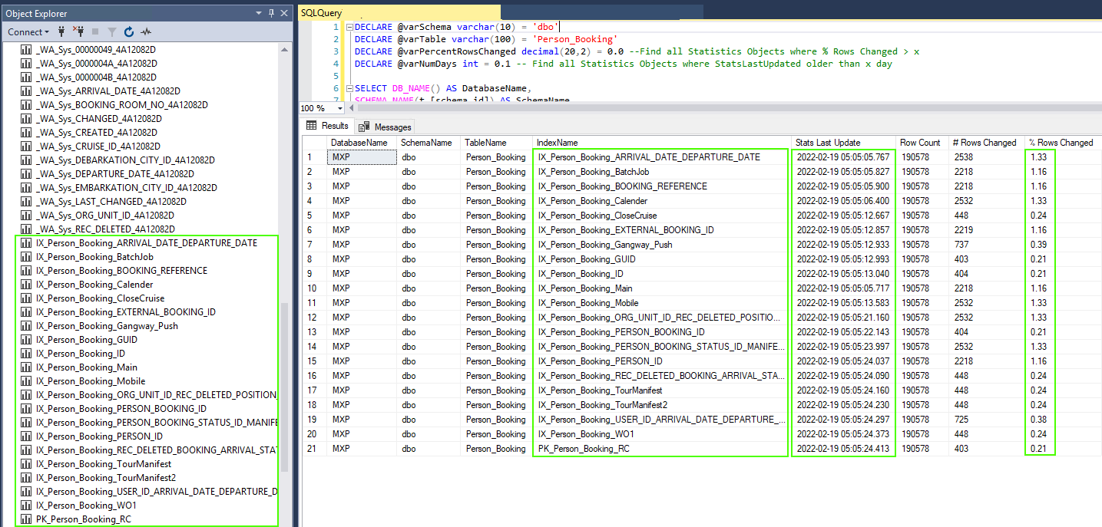Click the Filter funnel icon in Object Explorer

(x=112, y=31)
